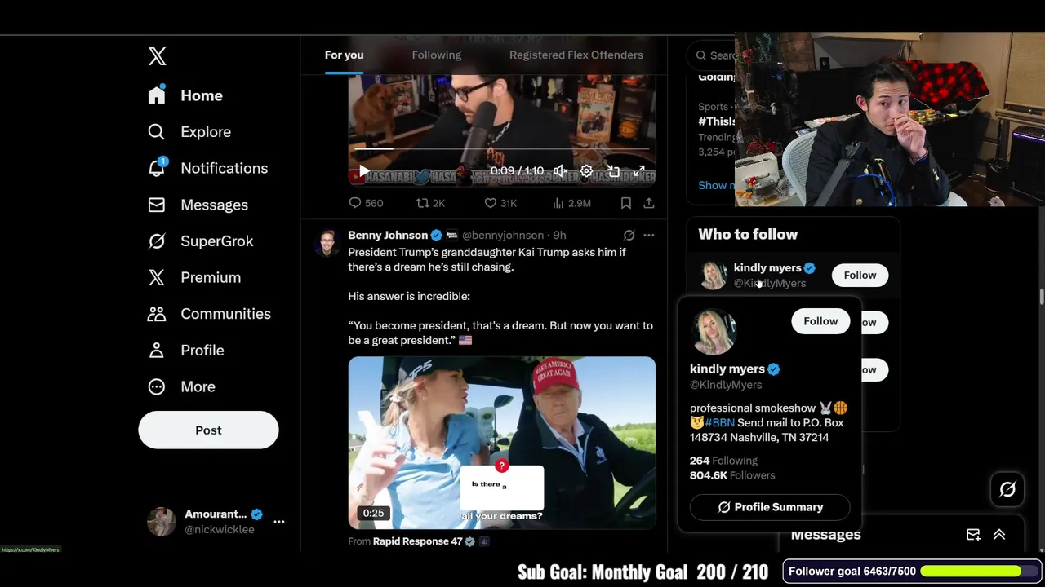This screenshot has width=1045, height=587.
Task: Open account menu dots beside Amourant
Action: 279,521
